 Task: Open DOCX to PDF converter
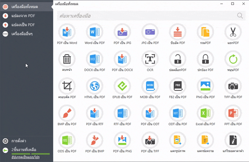pos(95,59)
